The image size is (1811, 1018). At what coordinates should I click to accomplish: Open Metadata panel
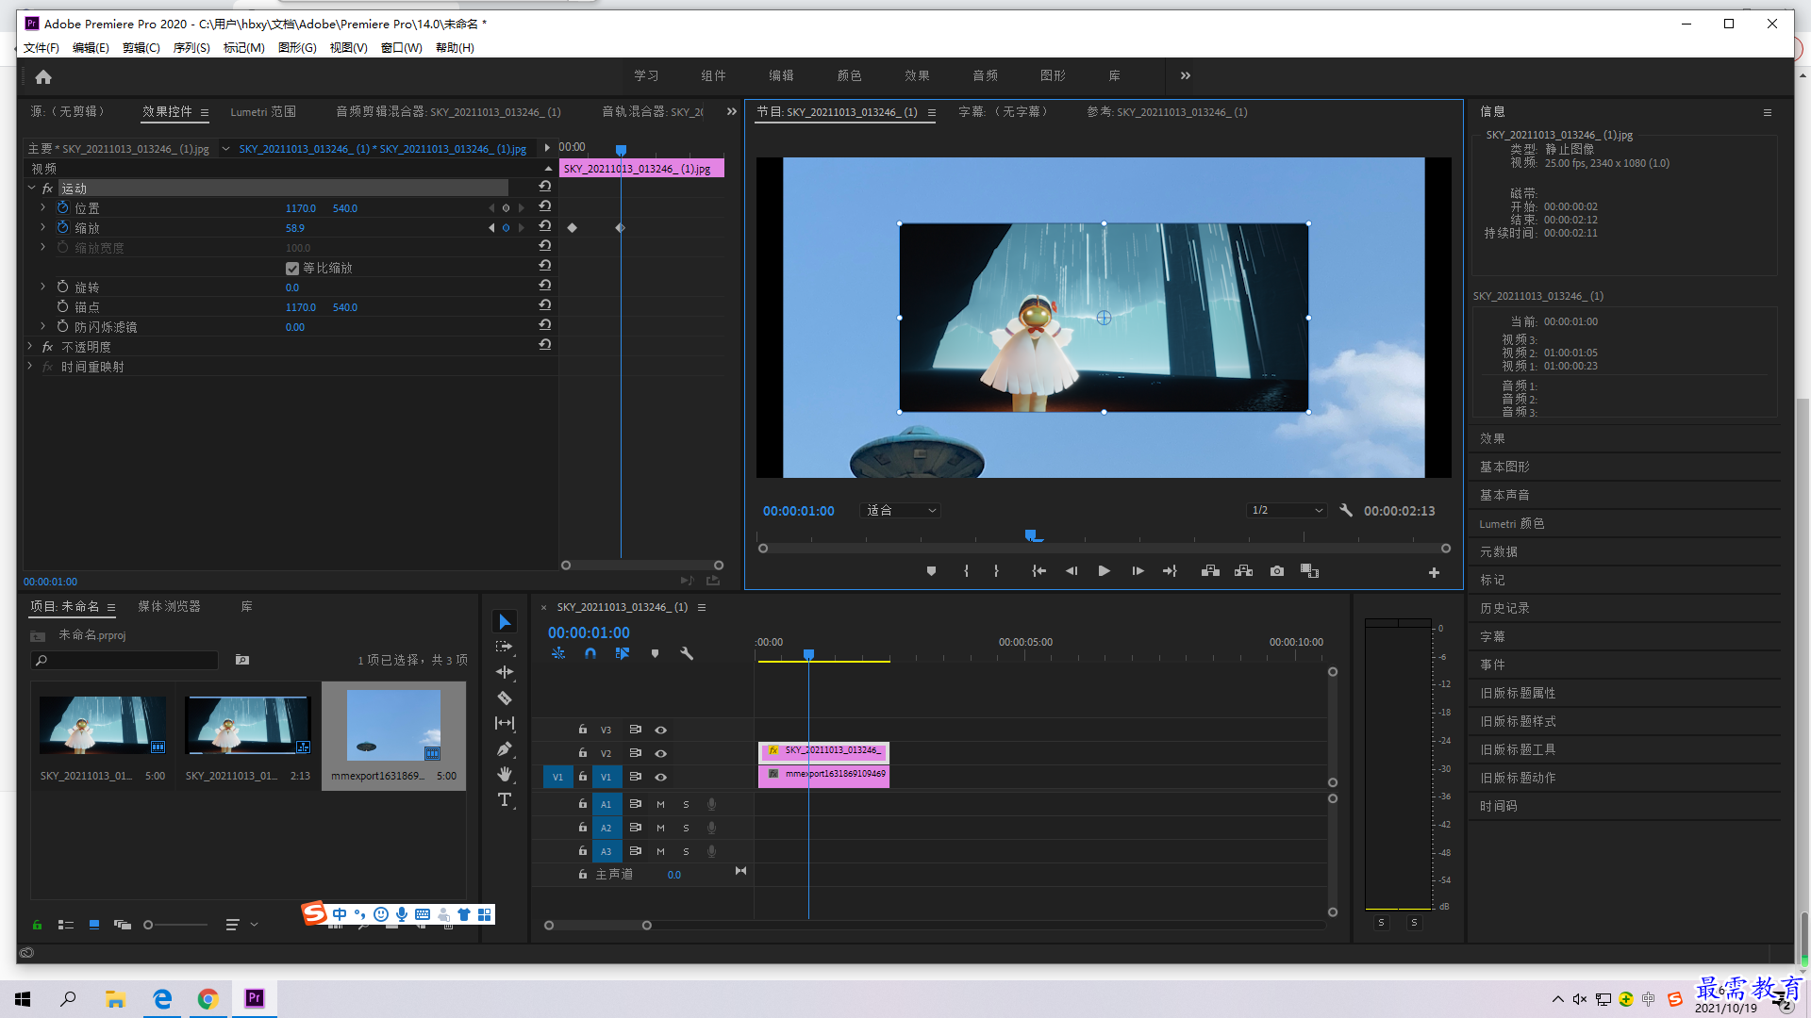pos(1499,551)
